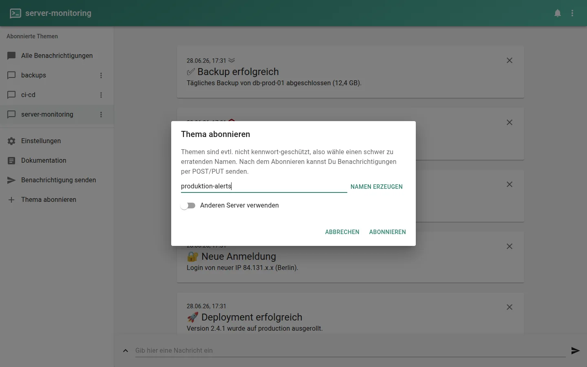This screenshot has width=587, height=367.
Task: Click the message input field at bottom
Action: pyautogui.click(x=350, y=351)
